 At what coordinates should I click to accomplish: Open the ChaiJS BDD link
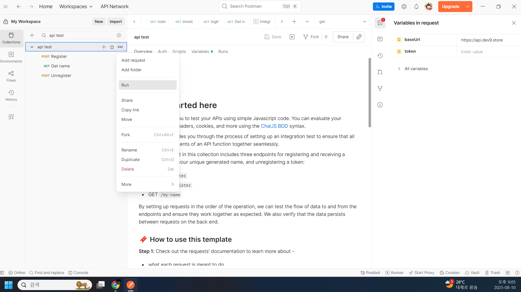coord(274,126)
